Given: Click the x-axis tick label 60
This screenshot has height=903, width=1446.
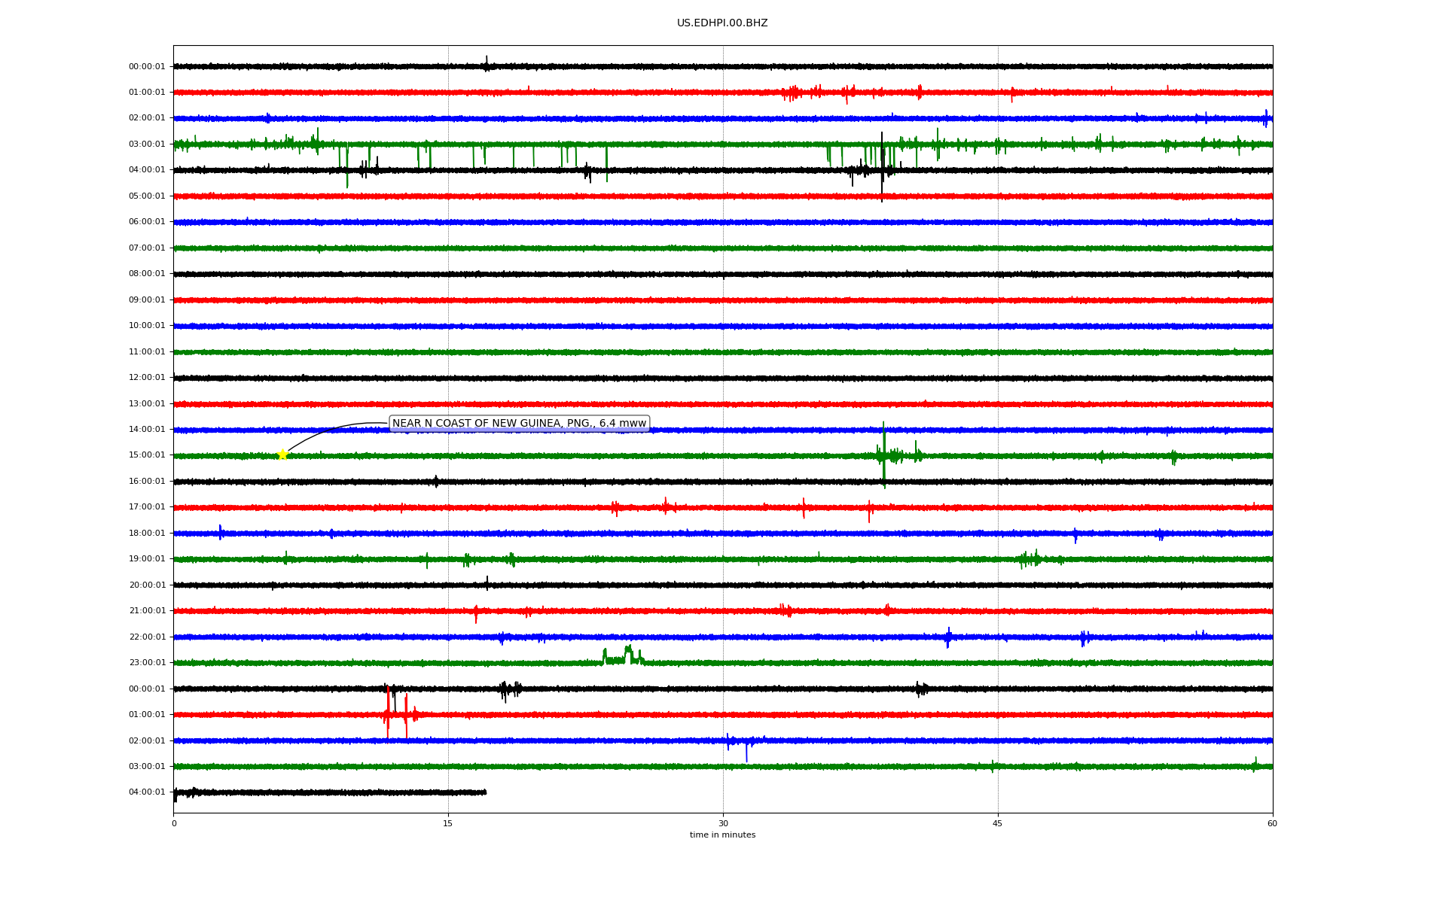Looking at the screenshot, I should (x=1272, y=823).
